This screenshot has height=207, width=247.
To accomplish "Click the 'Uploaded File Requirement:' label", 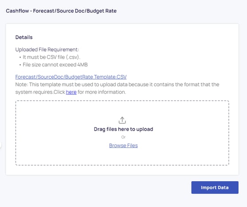I will tap(47, 50).
